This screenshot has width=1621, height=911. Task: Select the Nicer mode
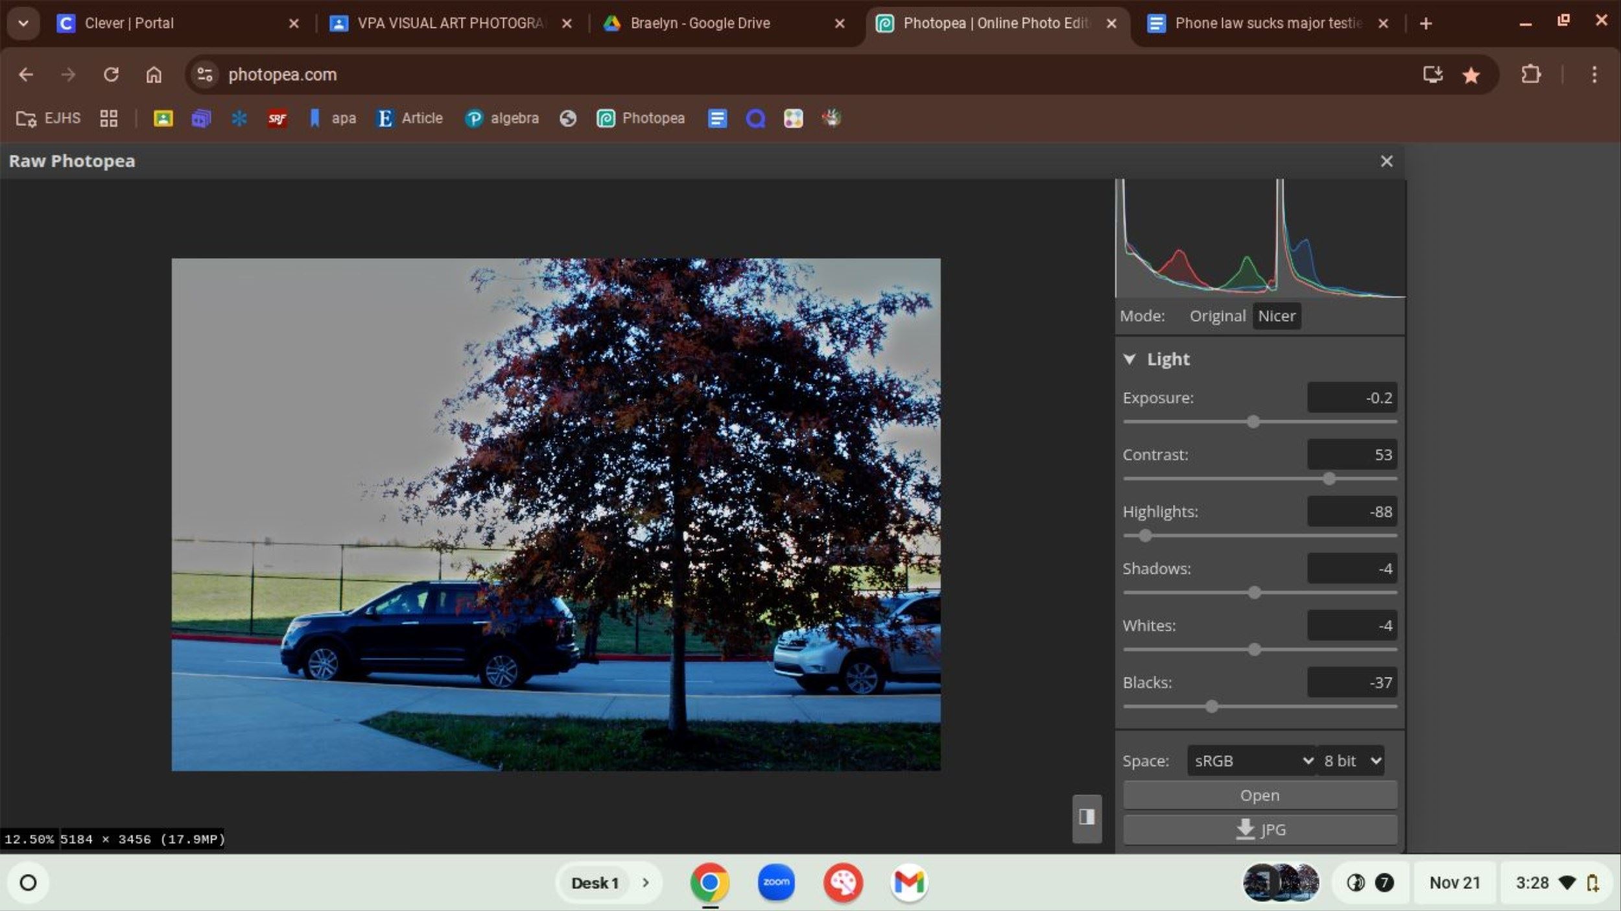coord(1276,316)
